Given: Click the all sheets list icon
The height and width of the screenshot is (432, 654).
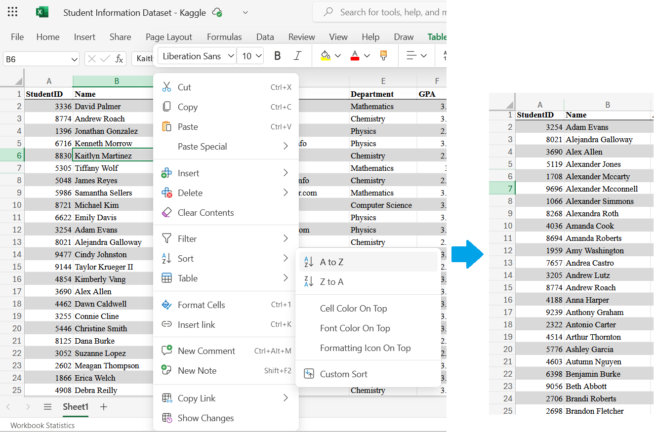Looking at the screenshot, I should [x=47, y=407].
